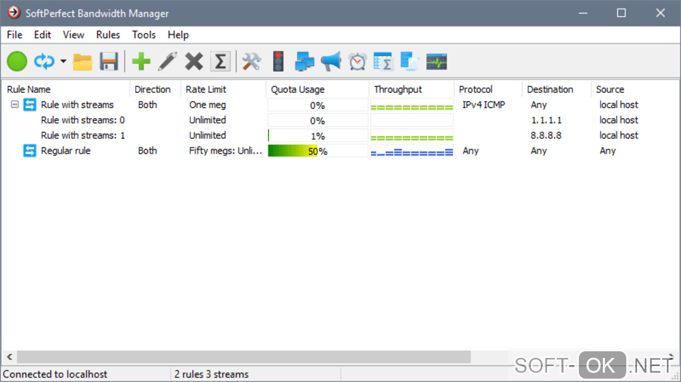Add a new rule with green plus
Viewport: 681px width, 382px height.
(x=141, y=61)
